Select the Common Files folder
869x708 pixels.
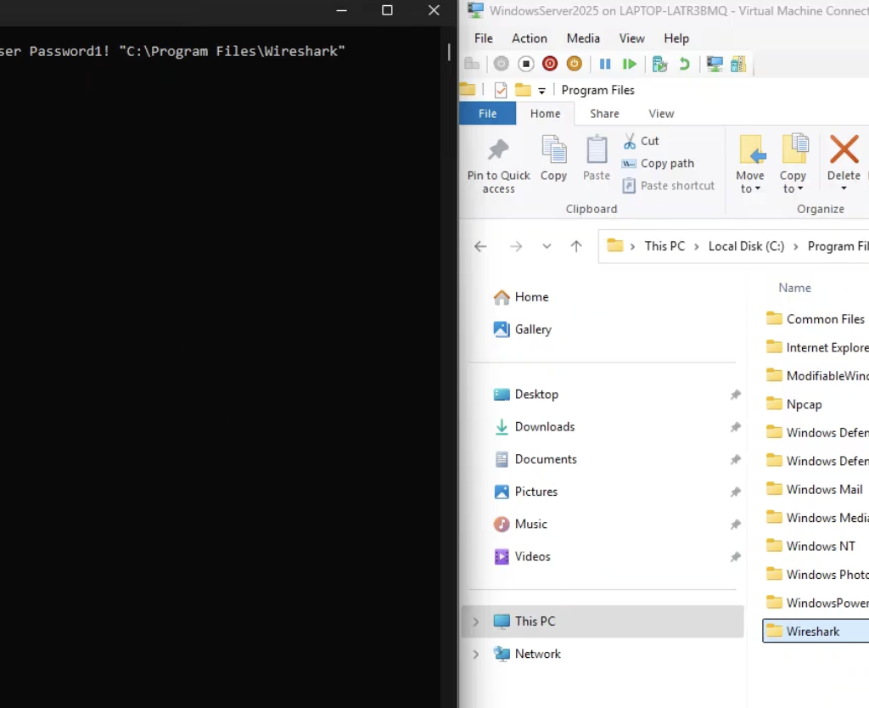click(816, 319)
